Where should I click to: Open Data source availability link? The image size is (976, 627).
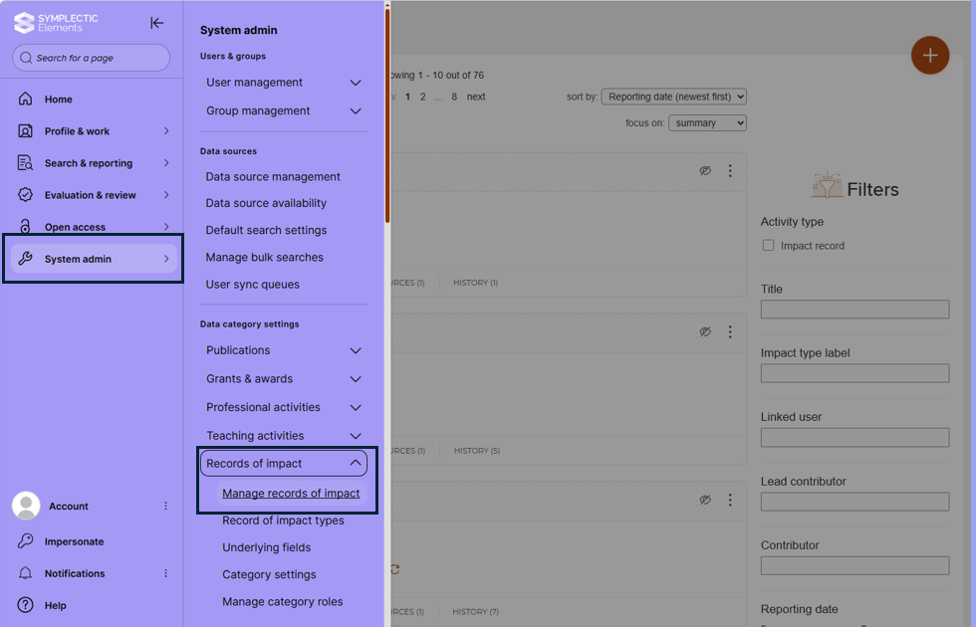[x=266, y=203]
